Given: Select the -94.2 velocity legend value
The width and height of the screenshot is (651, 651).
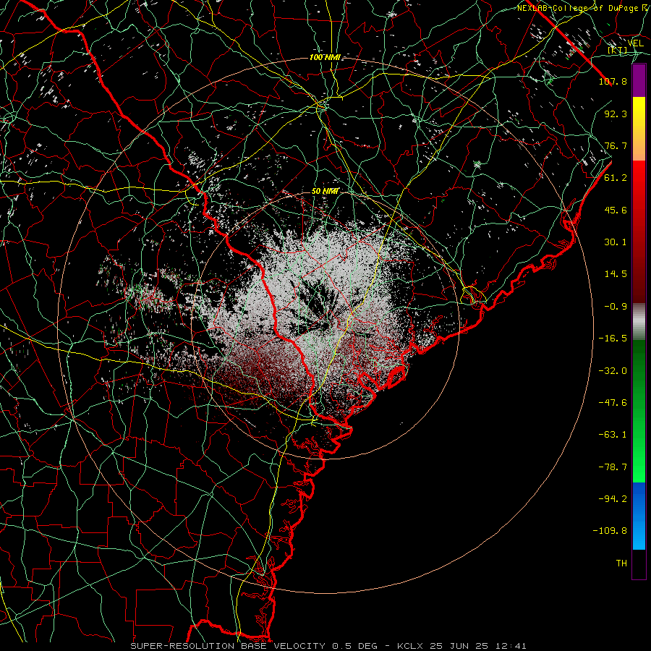Looking at the screenshot, I should point(613,498).
